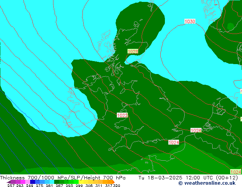
Task: Click the 269 legend value
Action: (30, 185)
